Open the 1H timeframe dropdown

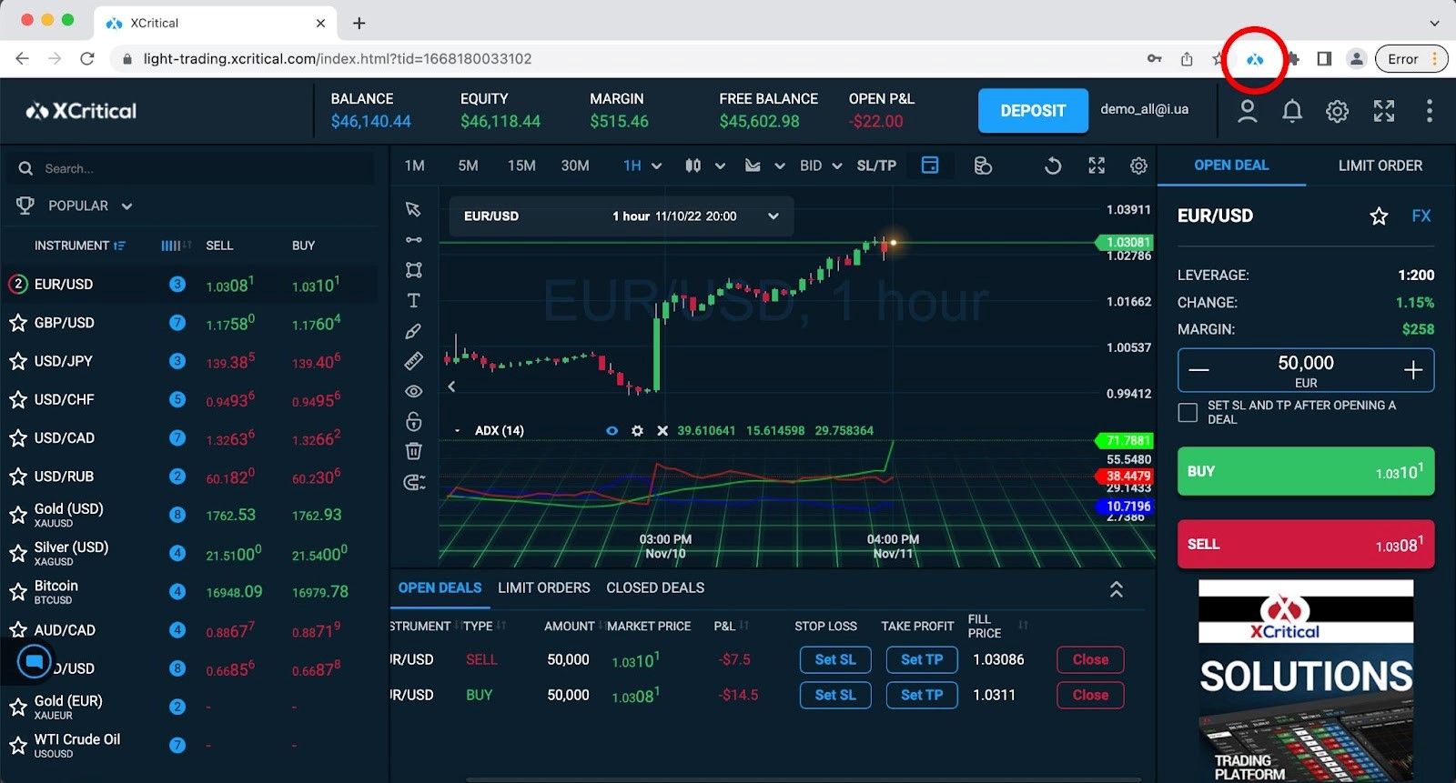pos(642,166)
